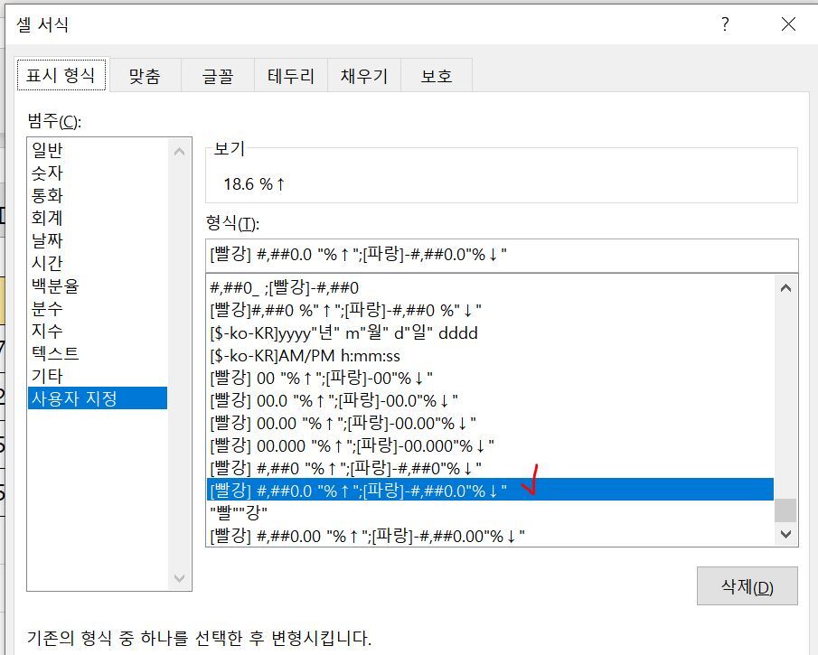The height and width of the screenshot is (655, 818).
Task: Click the 형식 format code input field
Action: (x=502, y=255)
